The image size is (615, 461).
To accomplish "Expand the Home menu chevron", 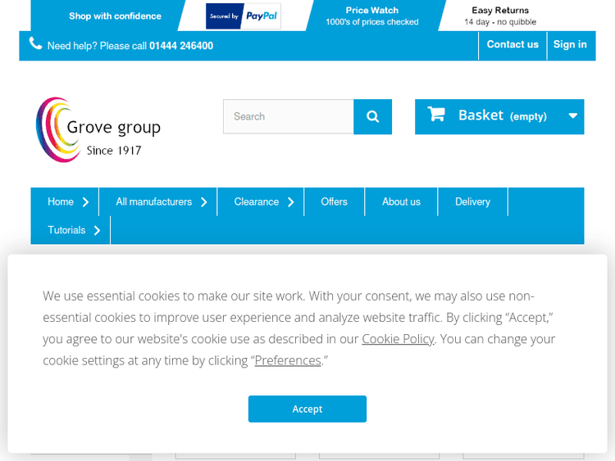I will pos(86,202).
